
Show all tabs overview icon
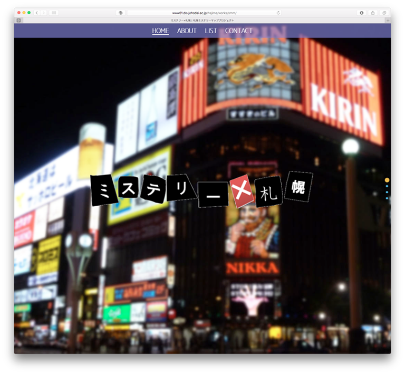point(384,13)
